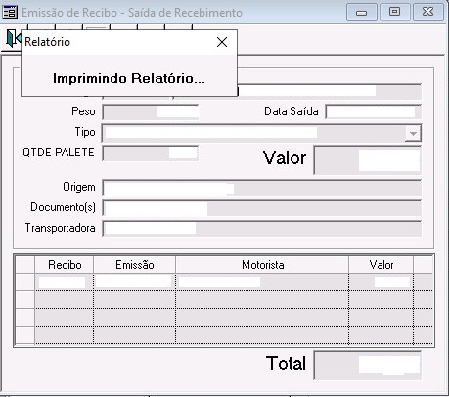Open the Tipo dropdown arrow
The image size is (449, 397).
pos(413,133)
